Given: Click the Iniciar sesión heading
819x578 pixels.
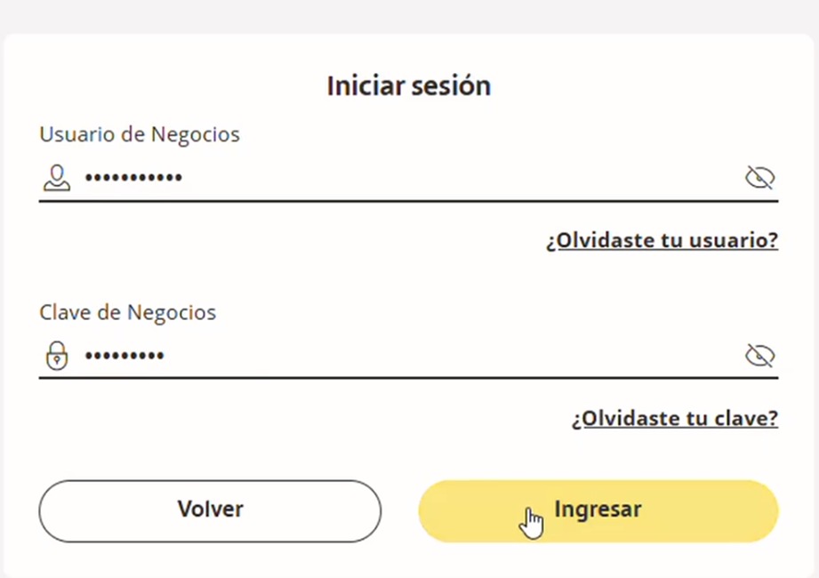Looking at the screenshot, I should coord(409,86).
